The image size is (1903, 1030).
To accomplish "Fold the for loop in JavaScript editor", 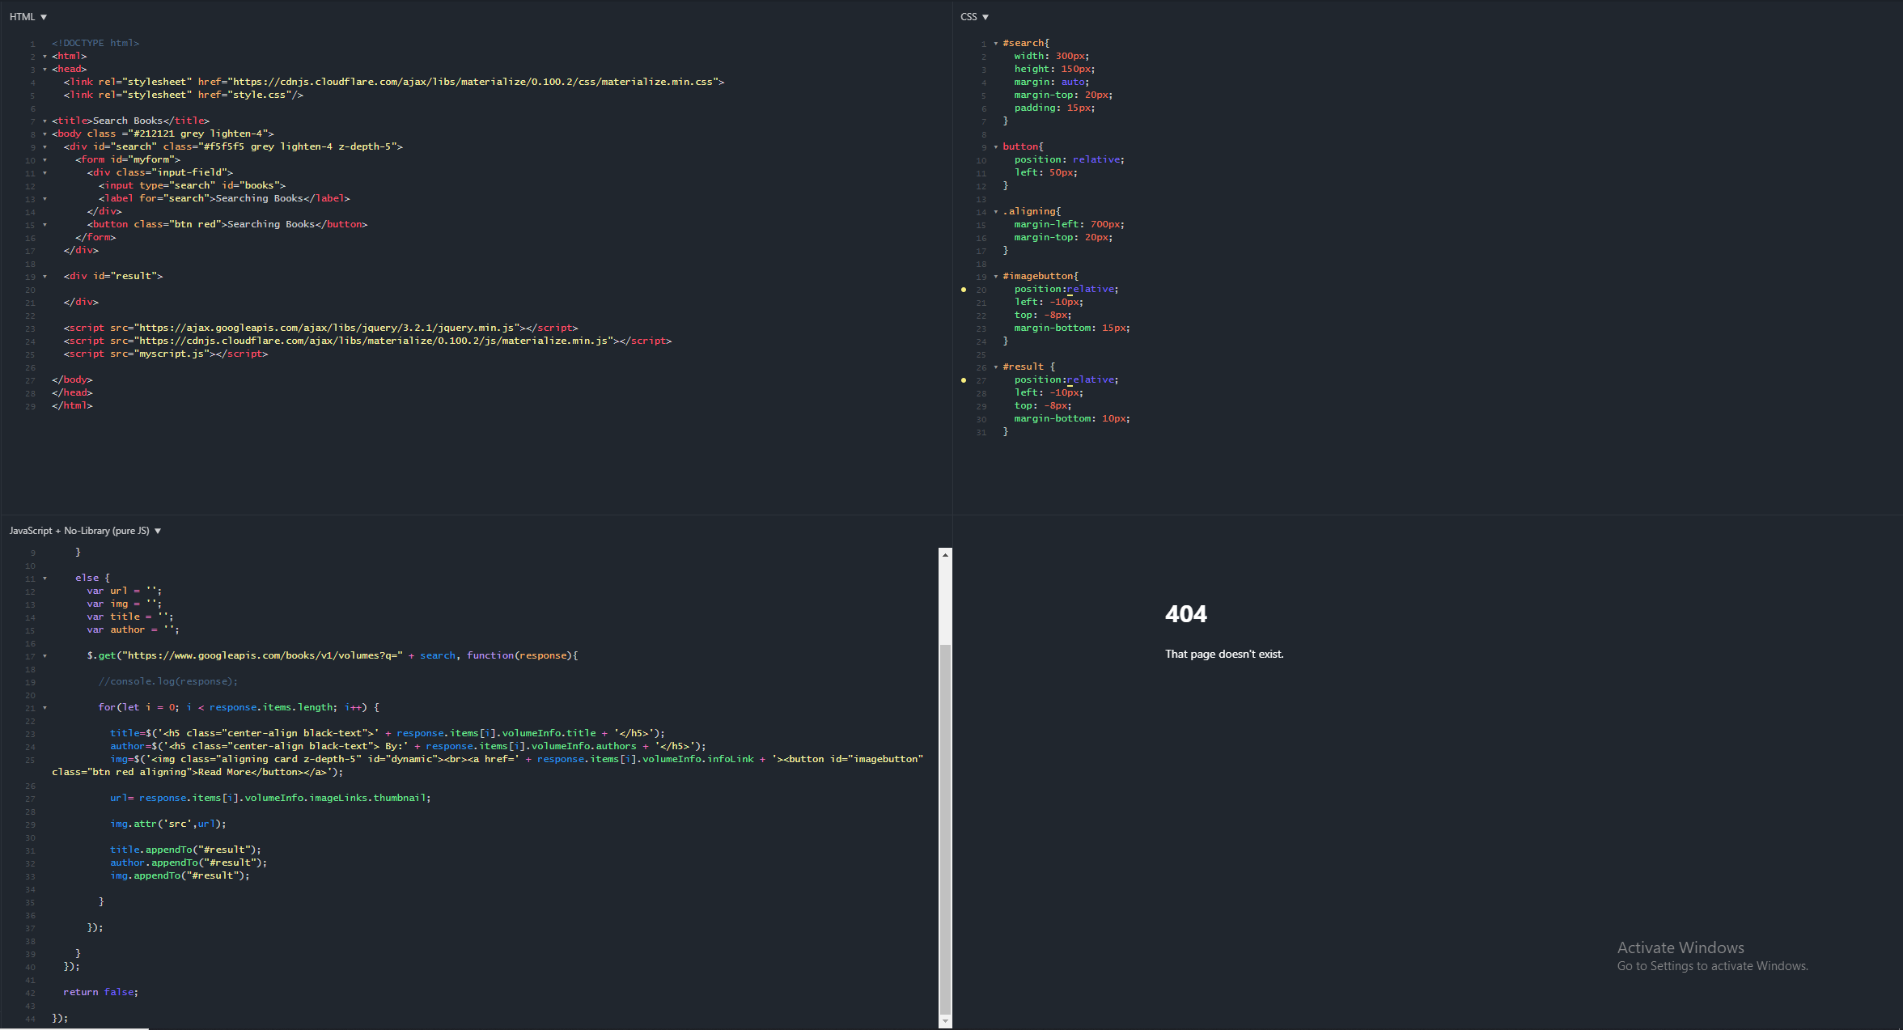I will coord(45,708).
